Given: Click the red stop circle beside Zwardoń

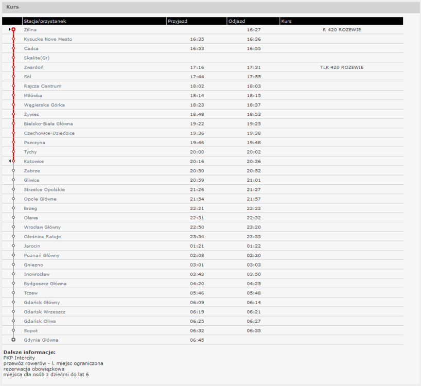Looking at the screenshot, I should point(13,67).
